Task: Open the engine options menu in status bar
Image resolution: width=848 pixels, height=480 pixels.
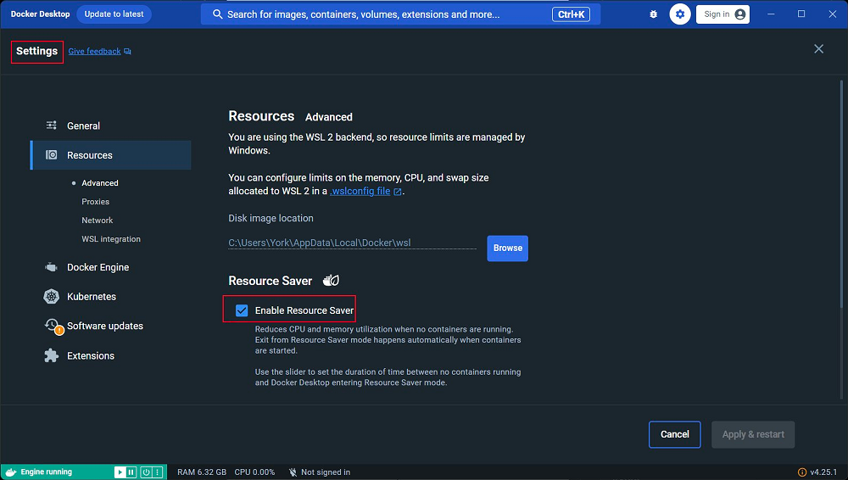Action: (x=158, y=472)
